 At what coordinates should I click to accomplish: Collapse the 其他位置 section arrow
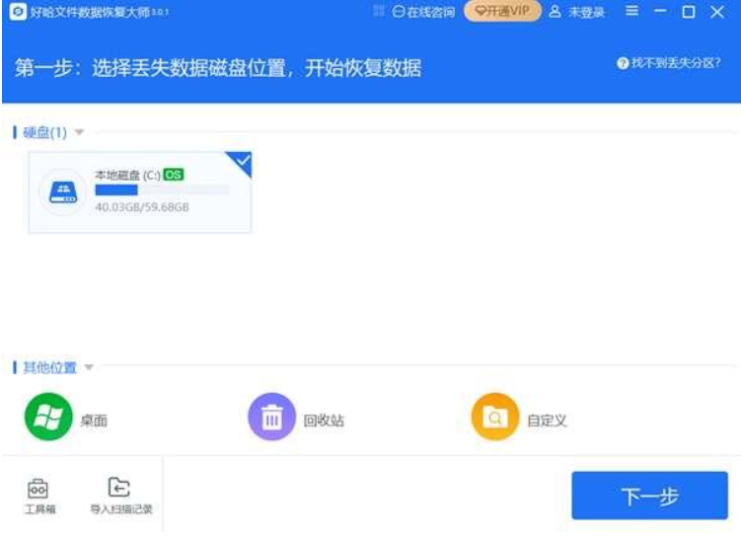(89, 367)
